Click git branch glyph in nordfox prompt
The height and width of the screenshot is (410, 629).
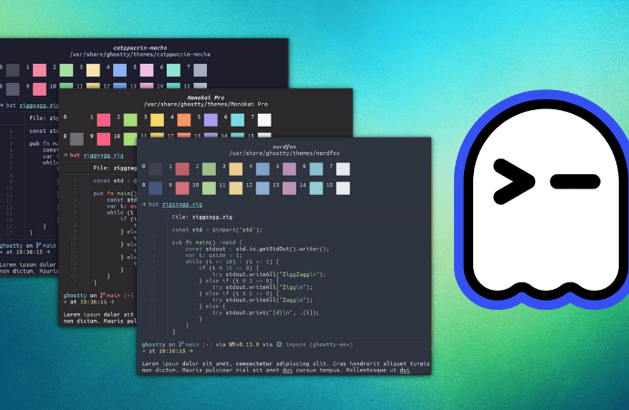pos(181,344)
